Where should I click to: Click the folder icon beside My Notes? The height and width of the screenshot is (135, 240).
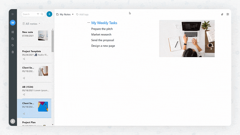click(57, 15)
